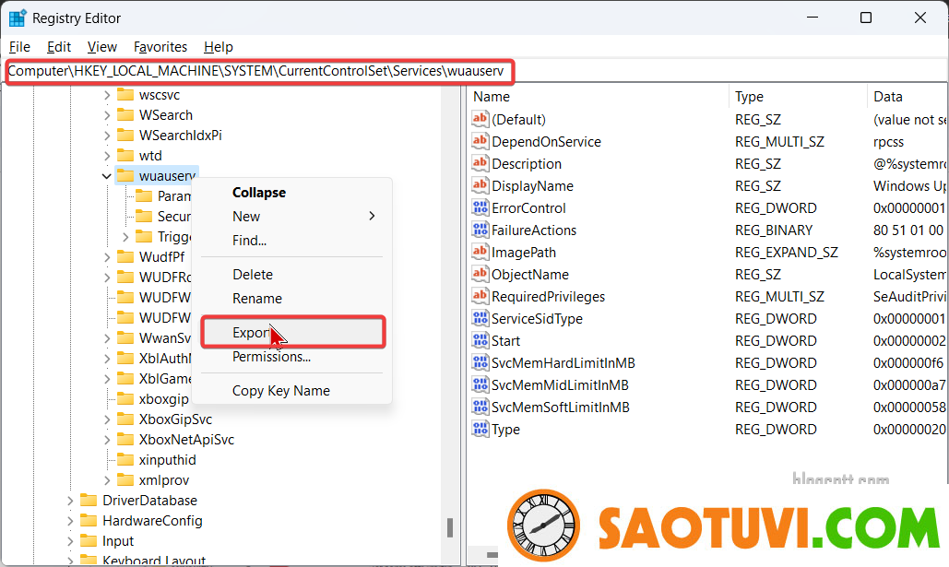Click the RequiredPrivileges value icon

tap(480, 296)
